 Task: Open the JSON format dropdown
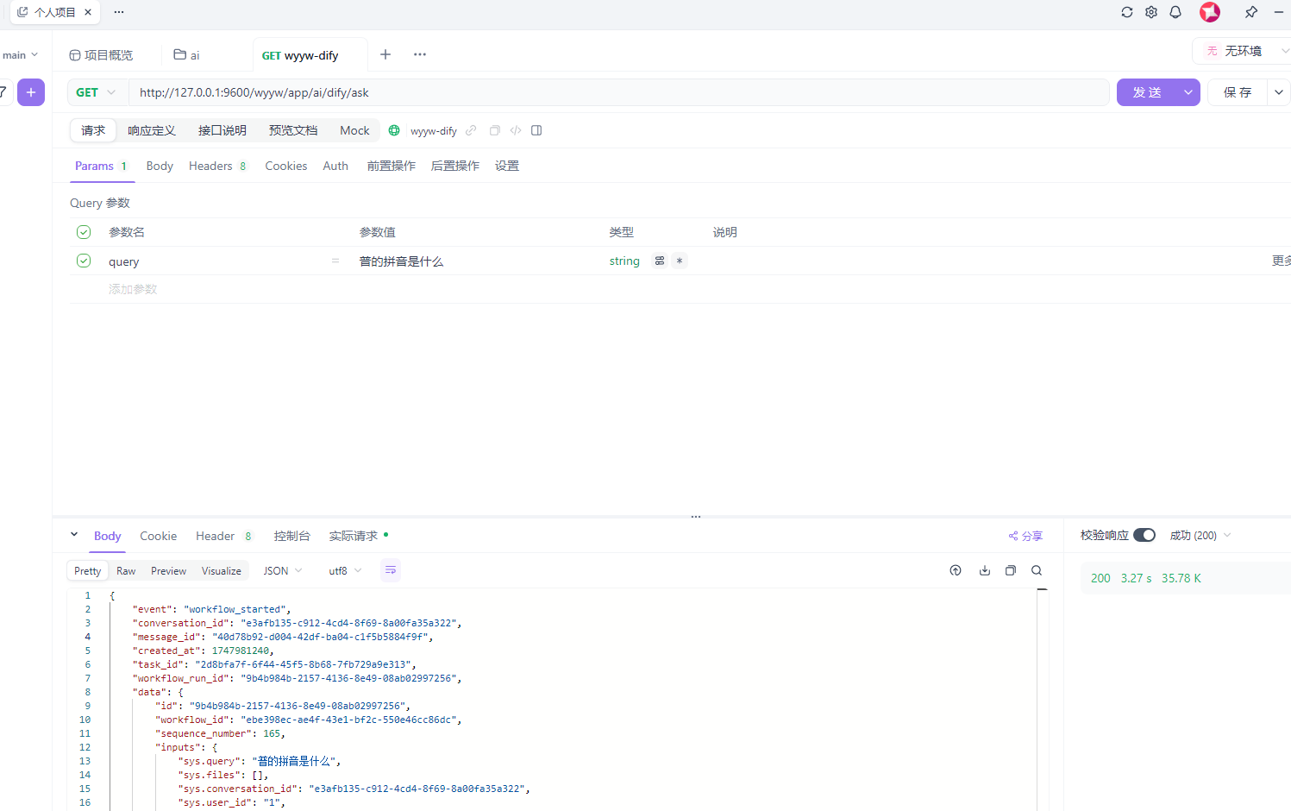(283, 570)
